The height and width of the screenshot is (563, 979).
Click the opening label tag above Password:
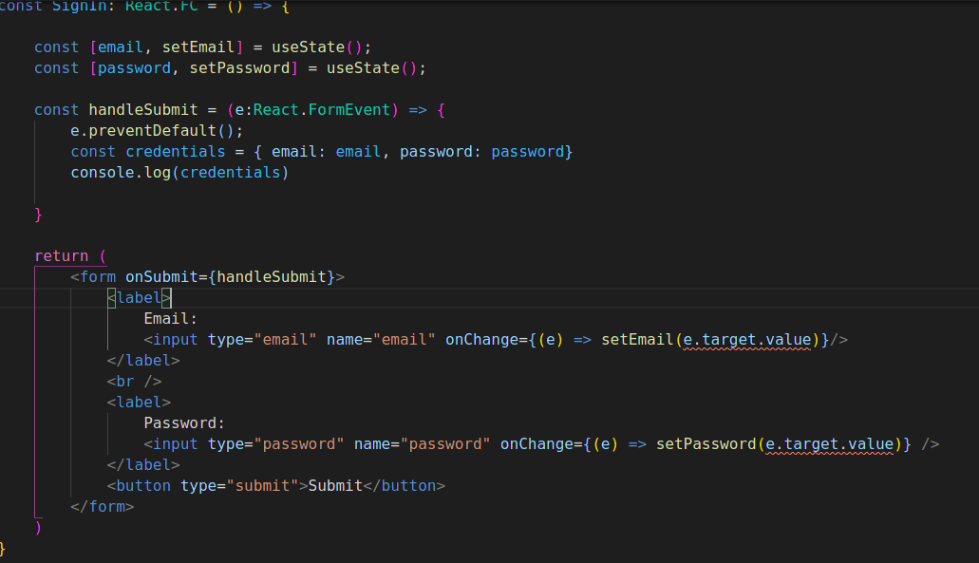tap(139, 403)
